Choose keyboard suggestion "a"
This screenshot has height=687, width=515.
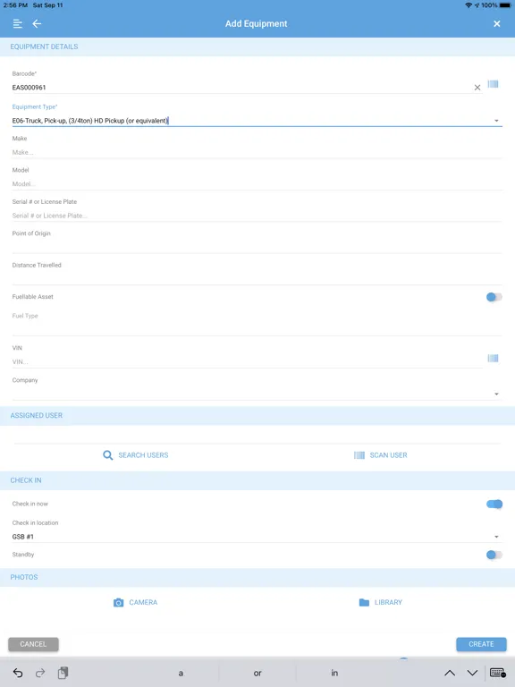[181, 673]
